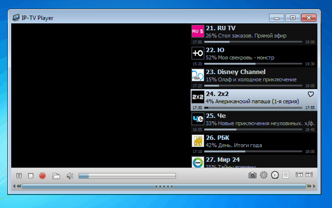The width and height of the screenshot is (332, 208).
Task: Click the IP-TV Player title bar icon
Action: pos(16,18)
